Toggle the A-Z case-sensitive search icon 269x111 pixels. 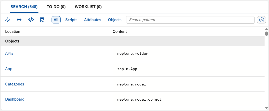(x=8, y=20)
